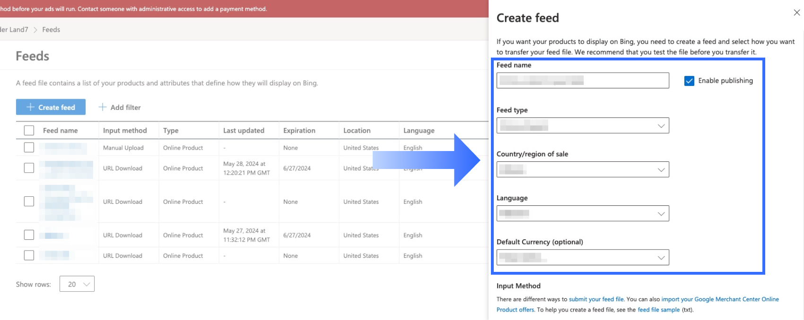Screen dimensions: 804x320
Task: Check the May 28 feed row checkbox
Action: coord(29,168)
